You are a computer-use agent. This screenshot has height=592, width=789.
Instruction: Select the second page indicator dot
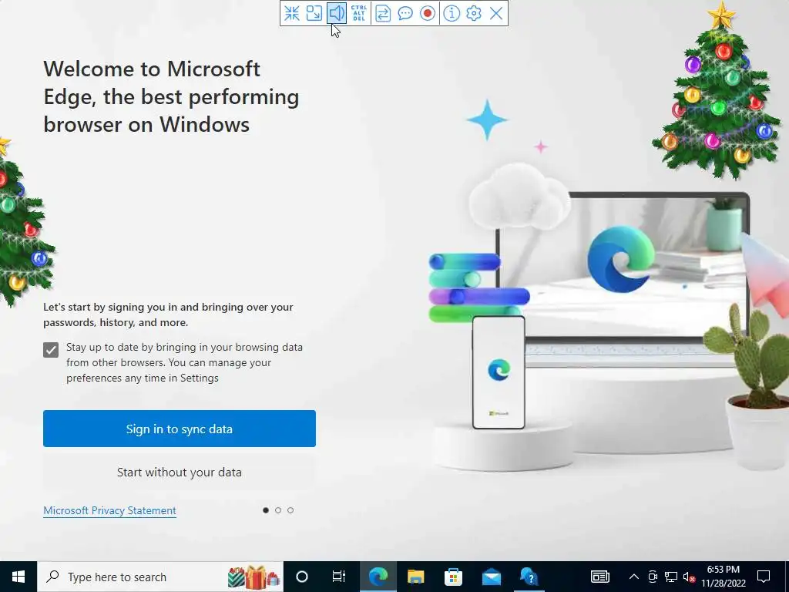pyautogui.click(x=278, y=510)
